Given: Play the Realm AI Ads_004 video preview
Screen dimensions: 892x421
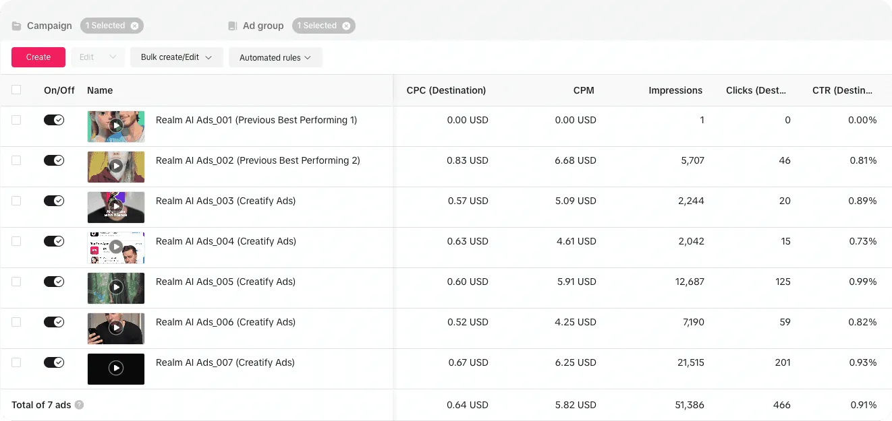Looking at the screenshot, I should click(116, 247).
